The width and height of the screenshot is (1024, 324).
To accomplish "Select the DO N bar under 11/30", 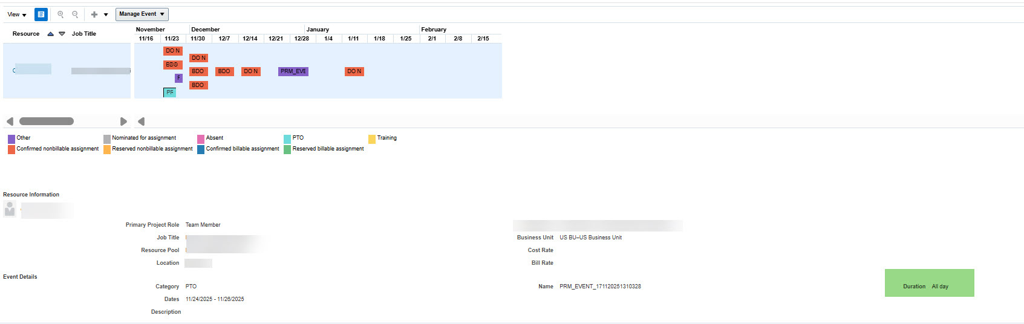I will [x=198, y=58].
